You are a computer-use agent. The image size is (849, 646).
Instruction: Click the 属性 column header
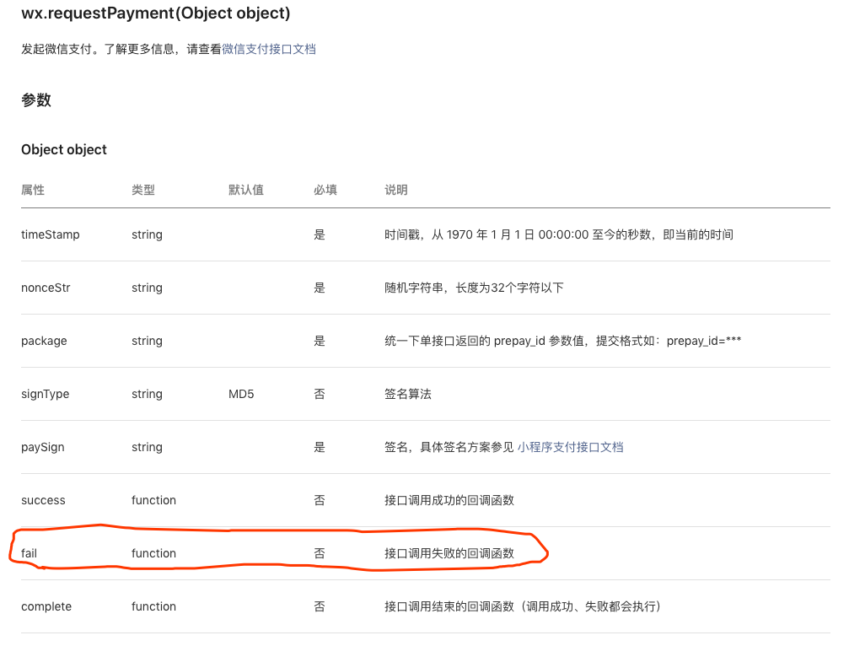tap(33, 190)
